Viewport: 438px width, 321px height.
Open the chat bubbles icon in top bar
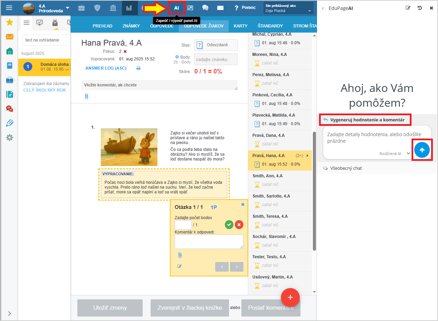(x=205, y=8)
